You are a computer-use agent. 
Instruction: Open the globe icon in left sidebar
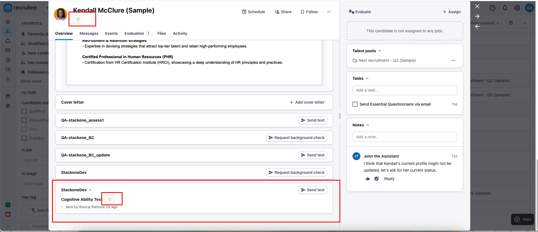pos(8,106)
